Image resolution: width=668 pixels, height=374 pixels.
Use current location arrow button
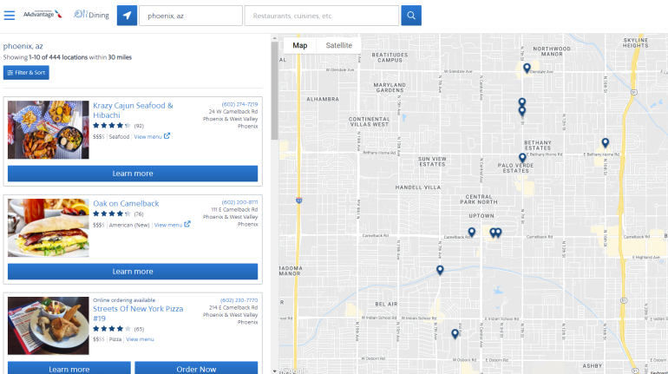tap(127, 16)
